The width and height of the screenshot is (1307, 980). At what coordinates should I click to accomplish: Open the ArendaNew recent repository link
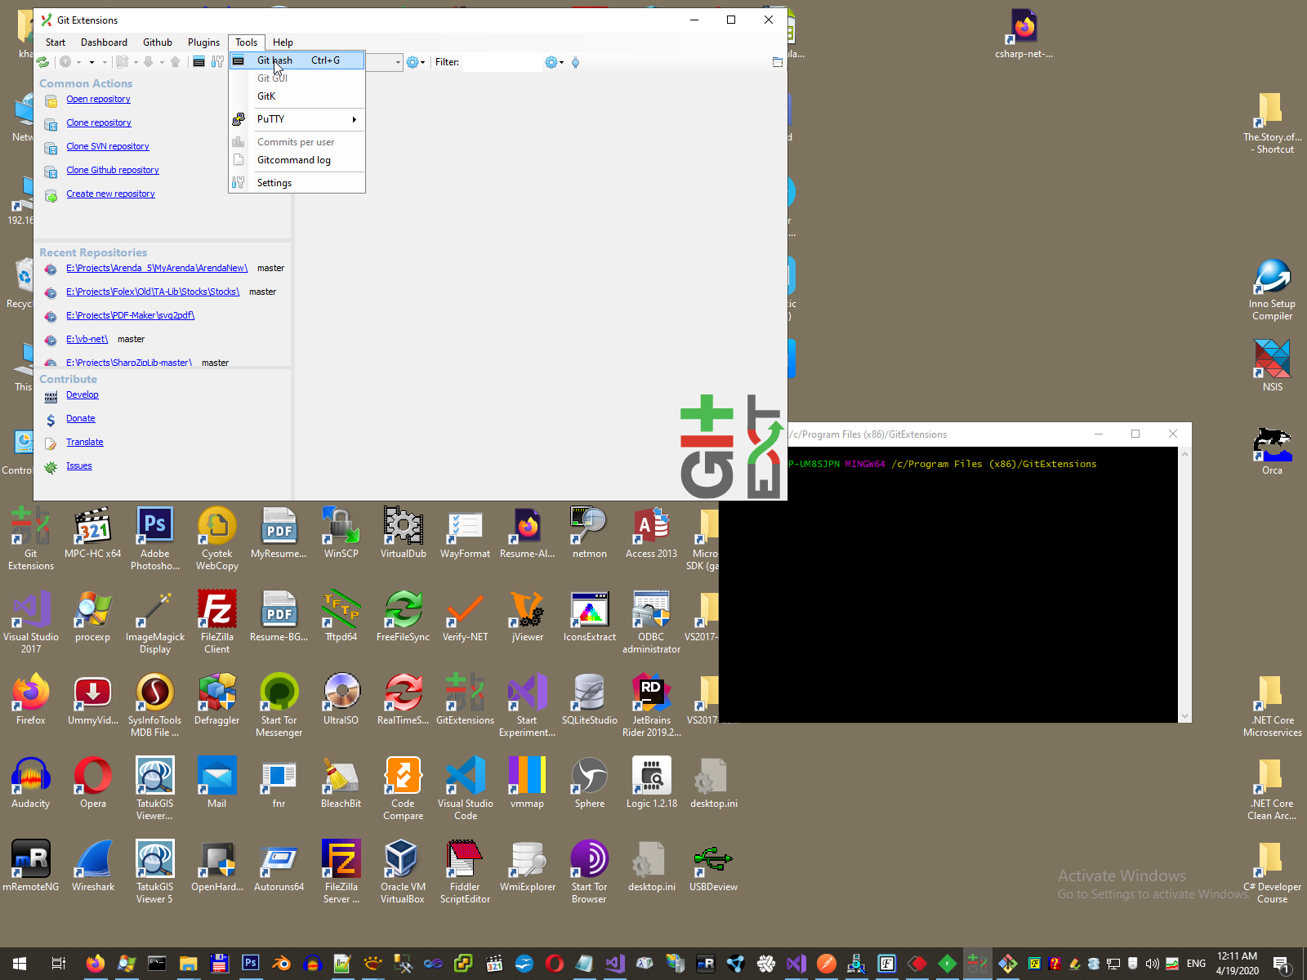coord(157,268)
